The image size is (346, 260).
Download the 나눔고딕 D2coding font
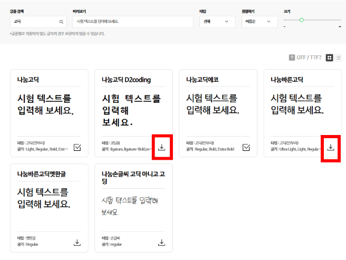pos(161,147)
